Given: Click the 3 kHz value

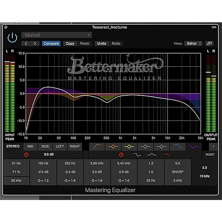Looking at the screenshot, I should point(178,181).
